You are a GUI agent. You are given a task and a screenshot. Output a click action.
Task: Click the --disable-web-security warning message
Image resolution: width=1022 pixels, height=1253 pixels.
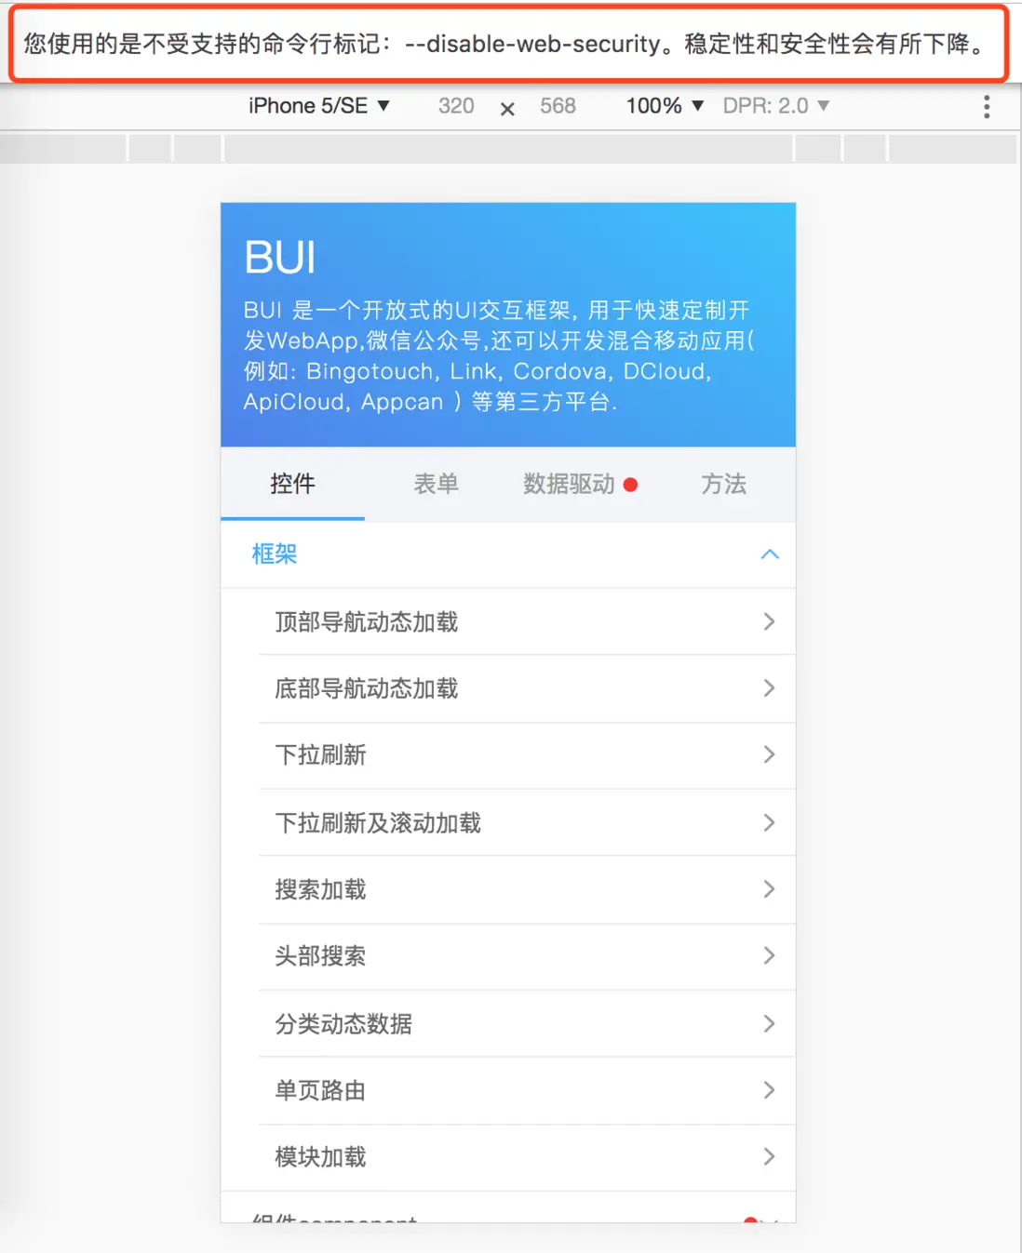tap(504, 44)
